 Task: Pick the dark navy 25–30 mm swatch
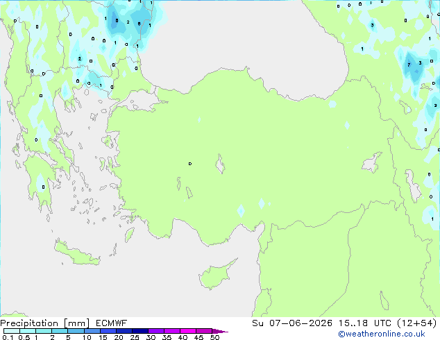140,331
